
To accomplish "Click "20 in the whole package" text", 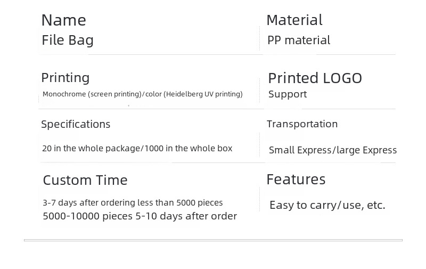I will pyautogui.click(x=91, y=148).
